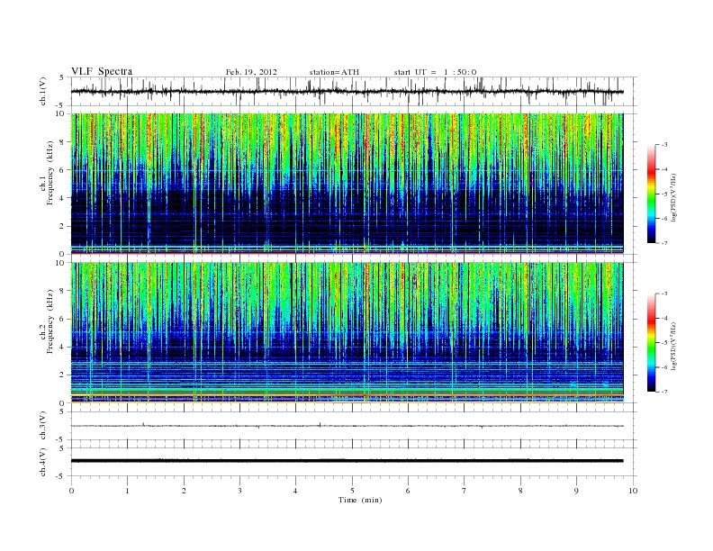Click the time axis tick label 9
The height and width of the screenshot is (551, 713).
point(576,491)
